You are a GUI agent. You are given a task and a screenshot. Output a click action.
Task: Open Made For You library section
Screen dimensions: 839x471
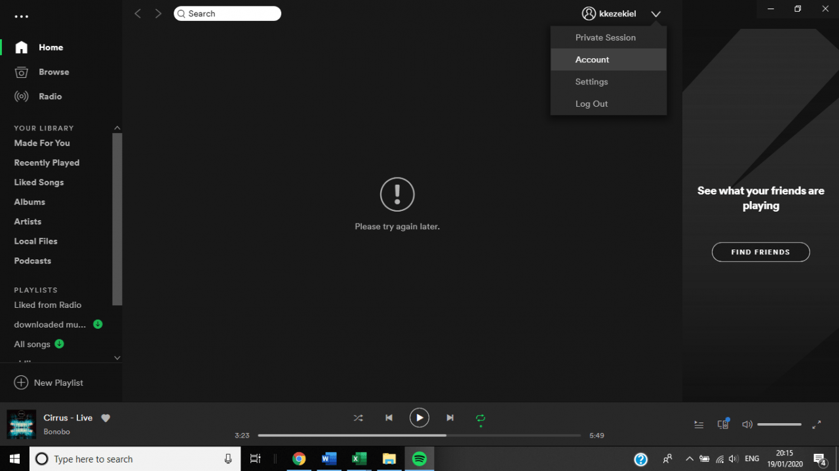42,143
